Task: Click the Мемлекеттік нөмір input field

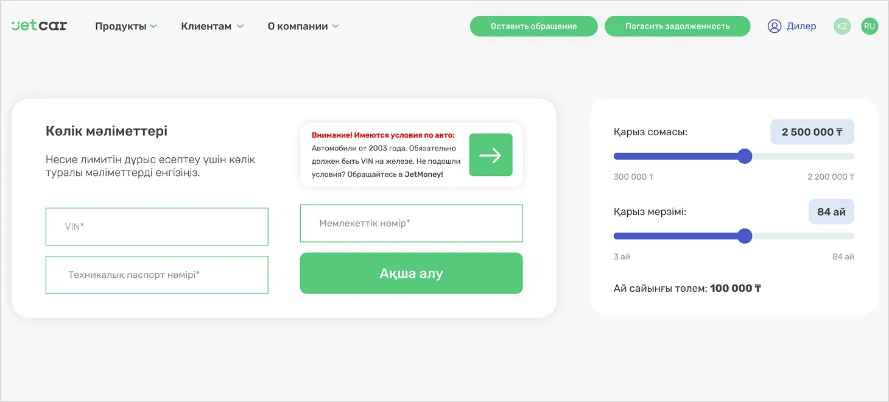Action: coord(411,223)
